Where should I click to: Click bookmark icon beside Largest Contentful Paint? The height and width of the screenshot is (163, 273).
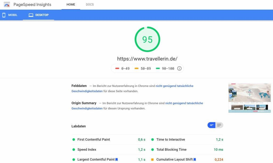coord(117,160)
